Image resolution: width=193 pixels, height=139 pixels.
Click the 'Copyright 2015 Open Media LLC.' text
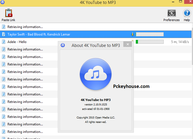pos(96,118)
